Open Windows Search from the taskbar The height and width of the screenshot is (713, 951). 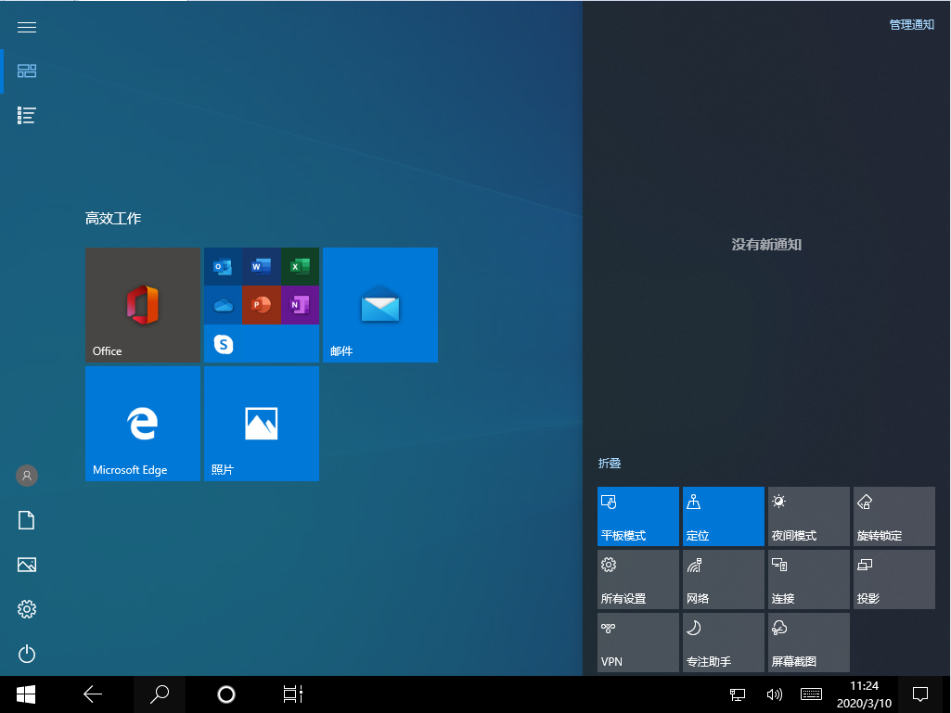[159, 694]
